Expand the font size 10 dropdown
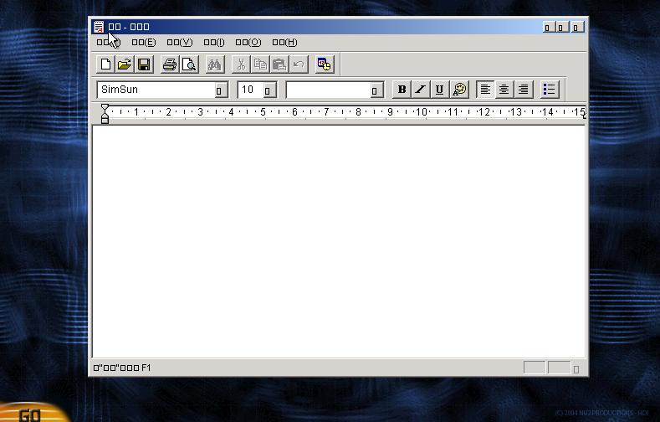Screen dimensions: 660x422 pyautogui.click(x=269, y=90)
